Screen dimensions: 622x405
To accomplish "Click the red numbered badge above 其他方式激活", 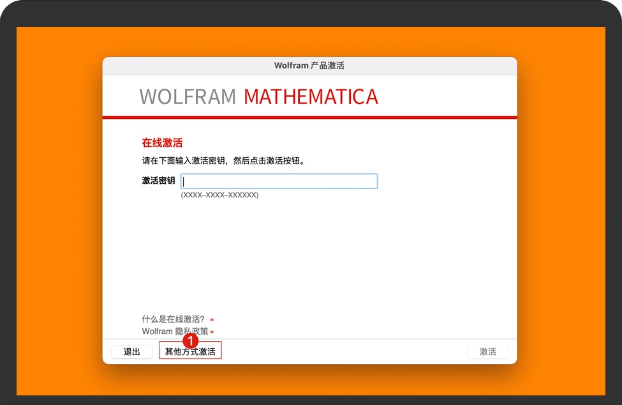I will click(191, 341).
